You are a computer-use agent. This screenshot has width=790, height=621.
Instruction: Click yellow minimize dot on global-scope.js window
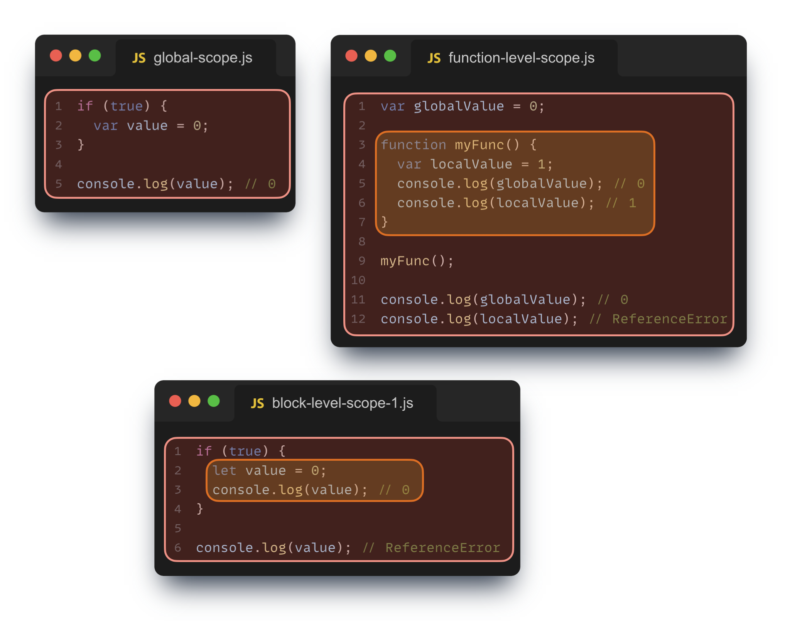(x=75, y=56)
